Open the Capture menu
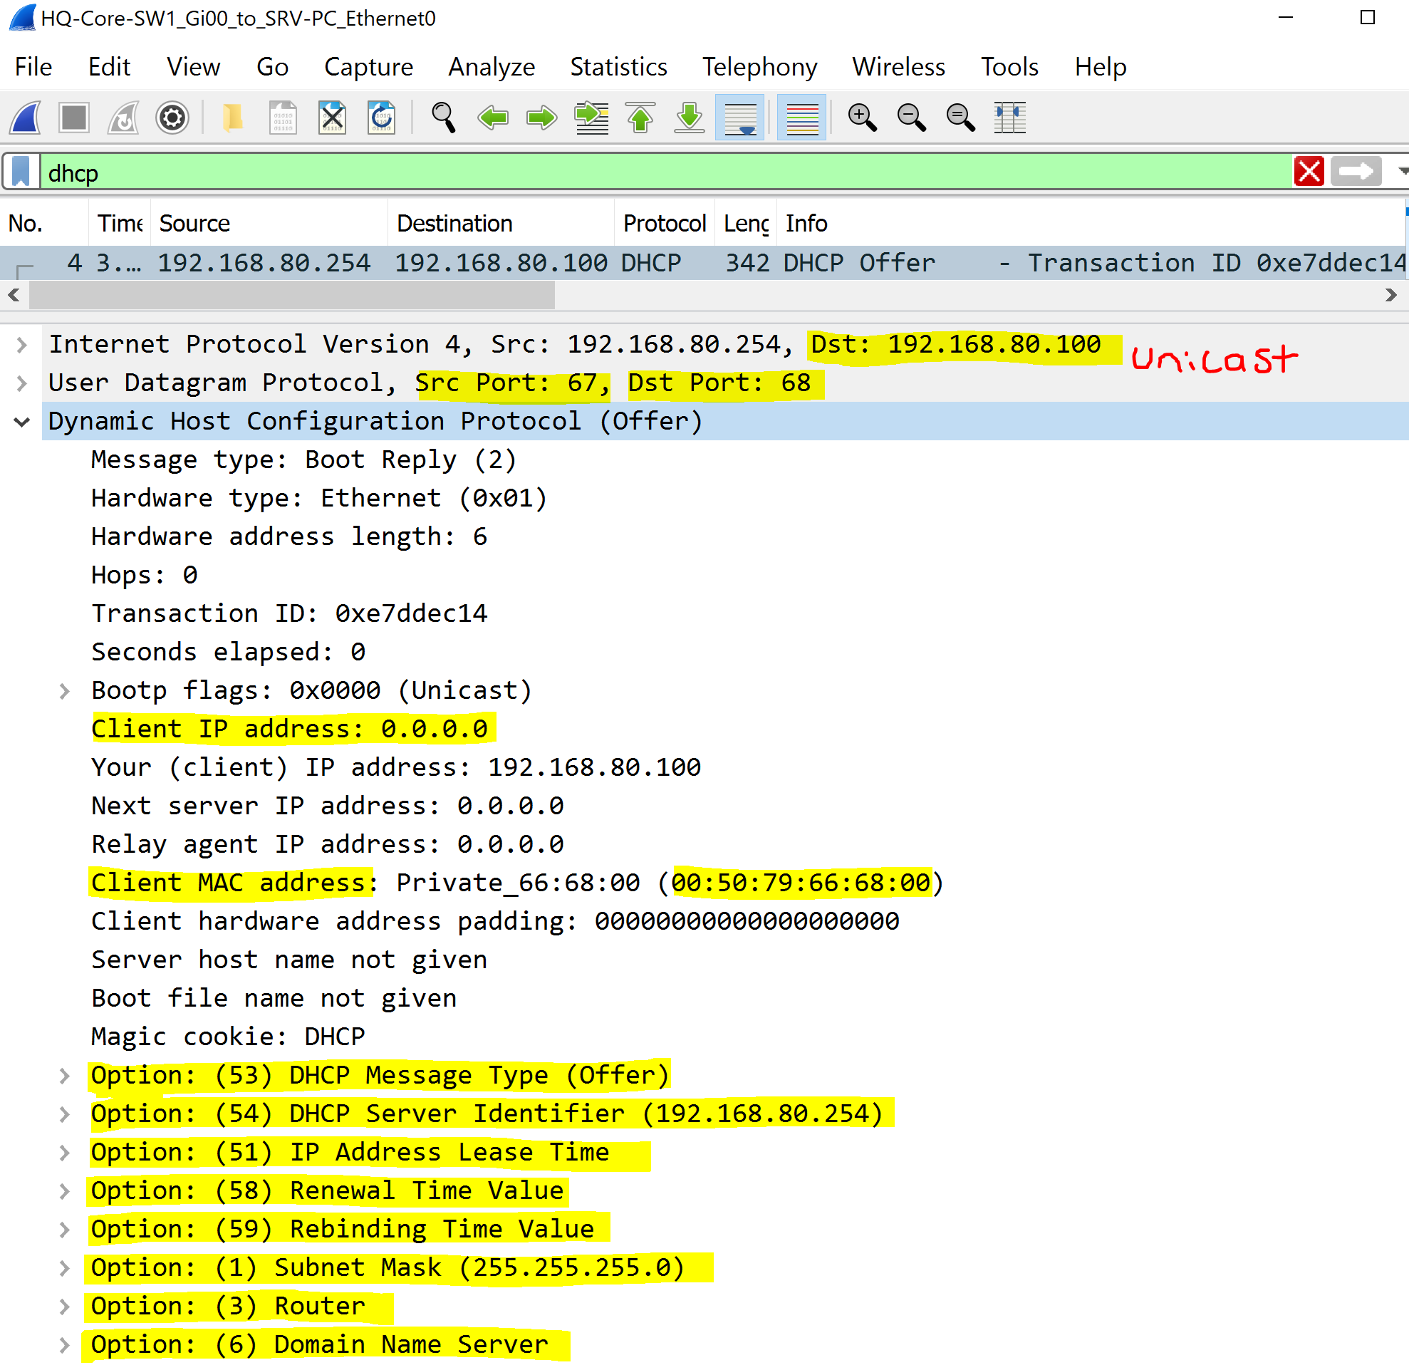Screen dimensions: 1409x1365 [x=369, y=67]
